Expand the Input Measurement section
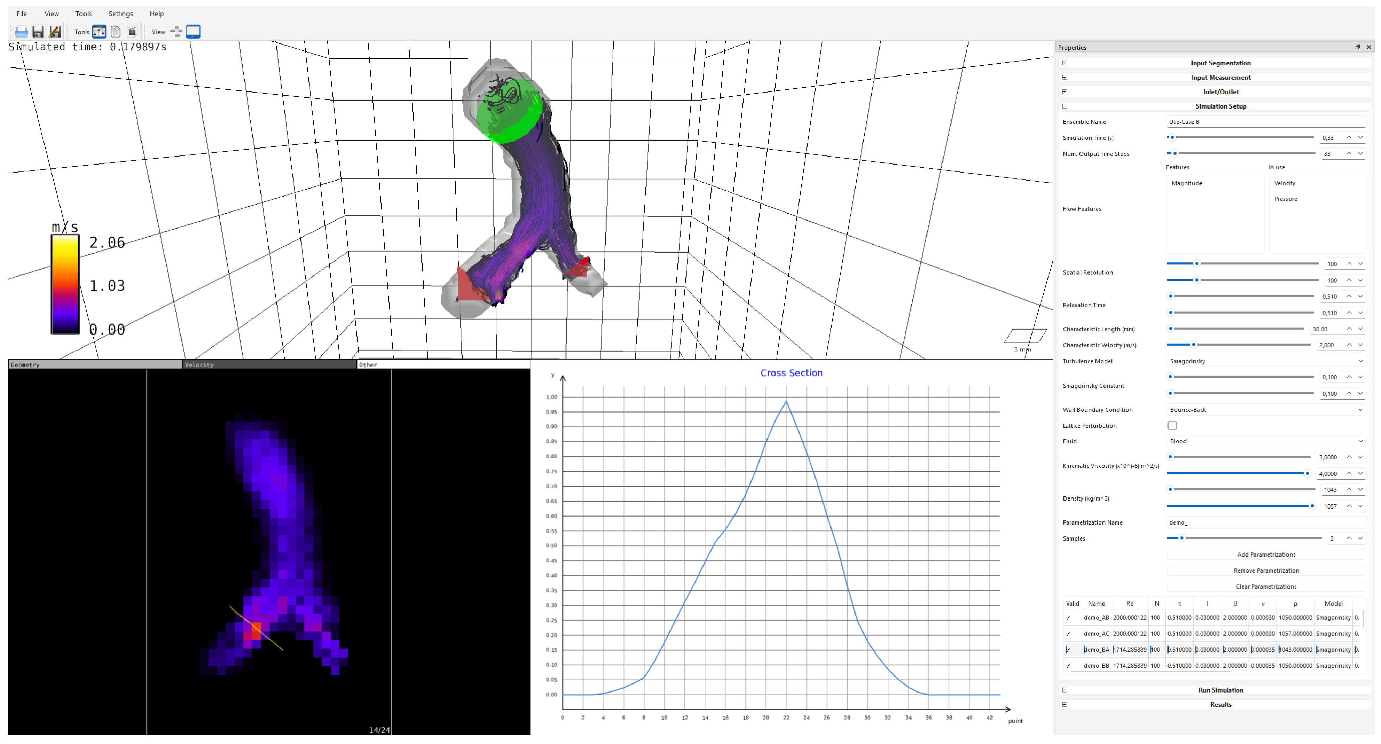Screen dimensions: 1381x744 (1065, 78)
